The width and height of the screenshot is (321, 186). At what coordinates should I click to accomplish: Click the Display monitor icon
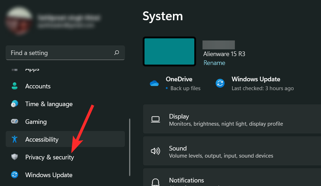pos(155,120)
